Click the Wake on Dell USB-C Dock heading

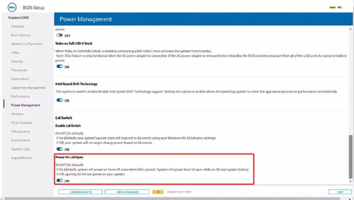pyautogui.click(x=74, y=43)
